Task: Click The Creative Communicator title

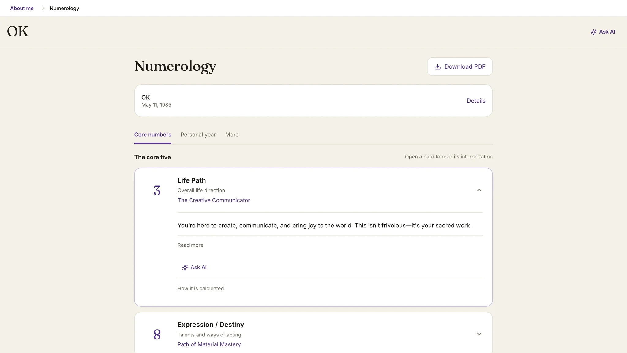Action: click(x=214, y=200)
